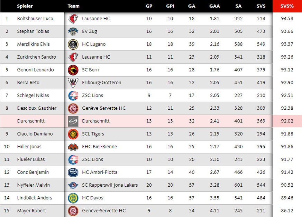Screen dimensions: 302x217
Task: Open player Hiller Jonas
Action: (x=29, y=147)
